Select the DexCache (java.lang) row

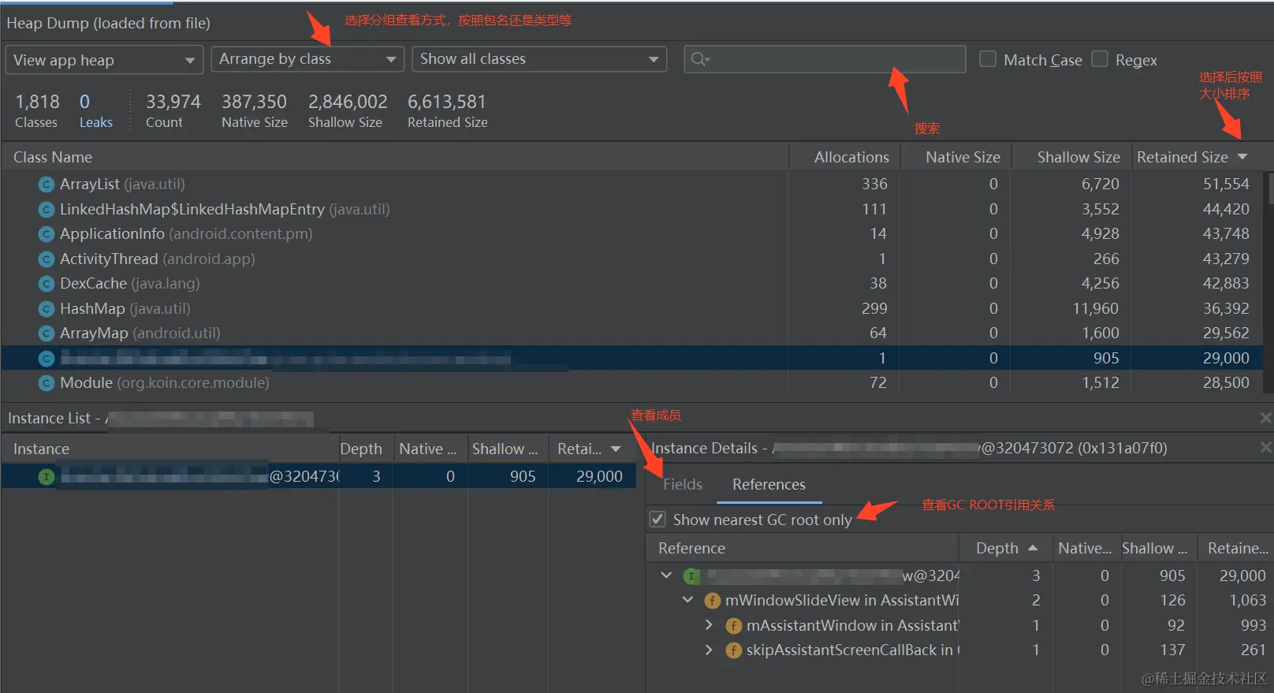(x=632, y=283)
